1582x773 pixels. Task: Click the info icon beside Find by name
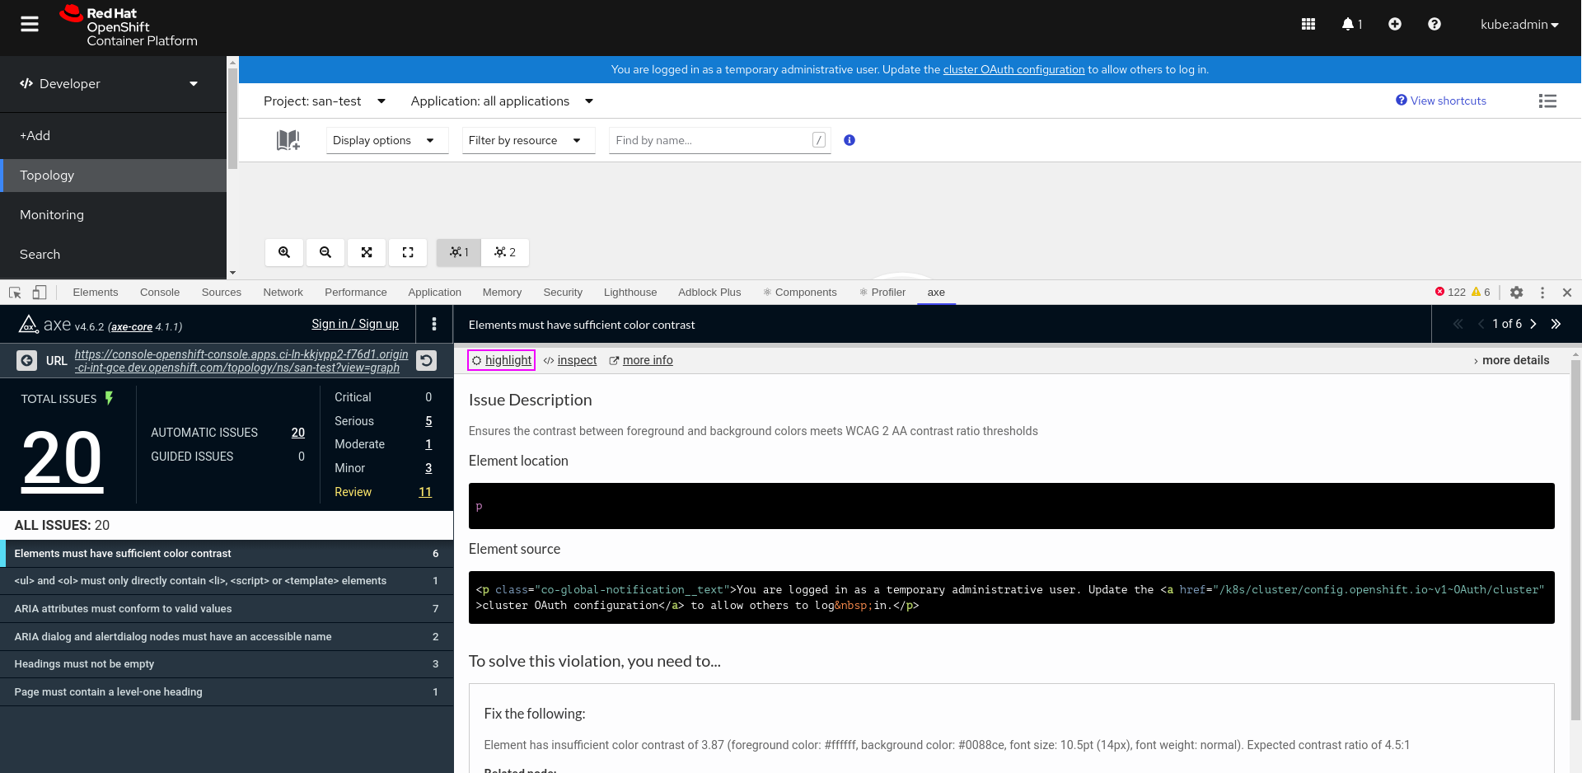850,140
